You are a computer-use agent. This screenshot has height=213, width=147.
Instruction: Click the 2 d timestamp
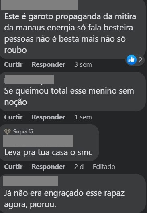[x=79, y=167]
